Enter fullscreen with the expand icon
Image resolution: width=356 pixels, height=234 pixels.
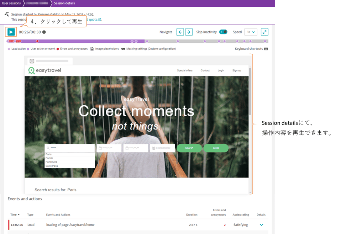coord(265,32)
